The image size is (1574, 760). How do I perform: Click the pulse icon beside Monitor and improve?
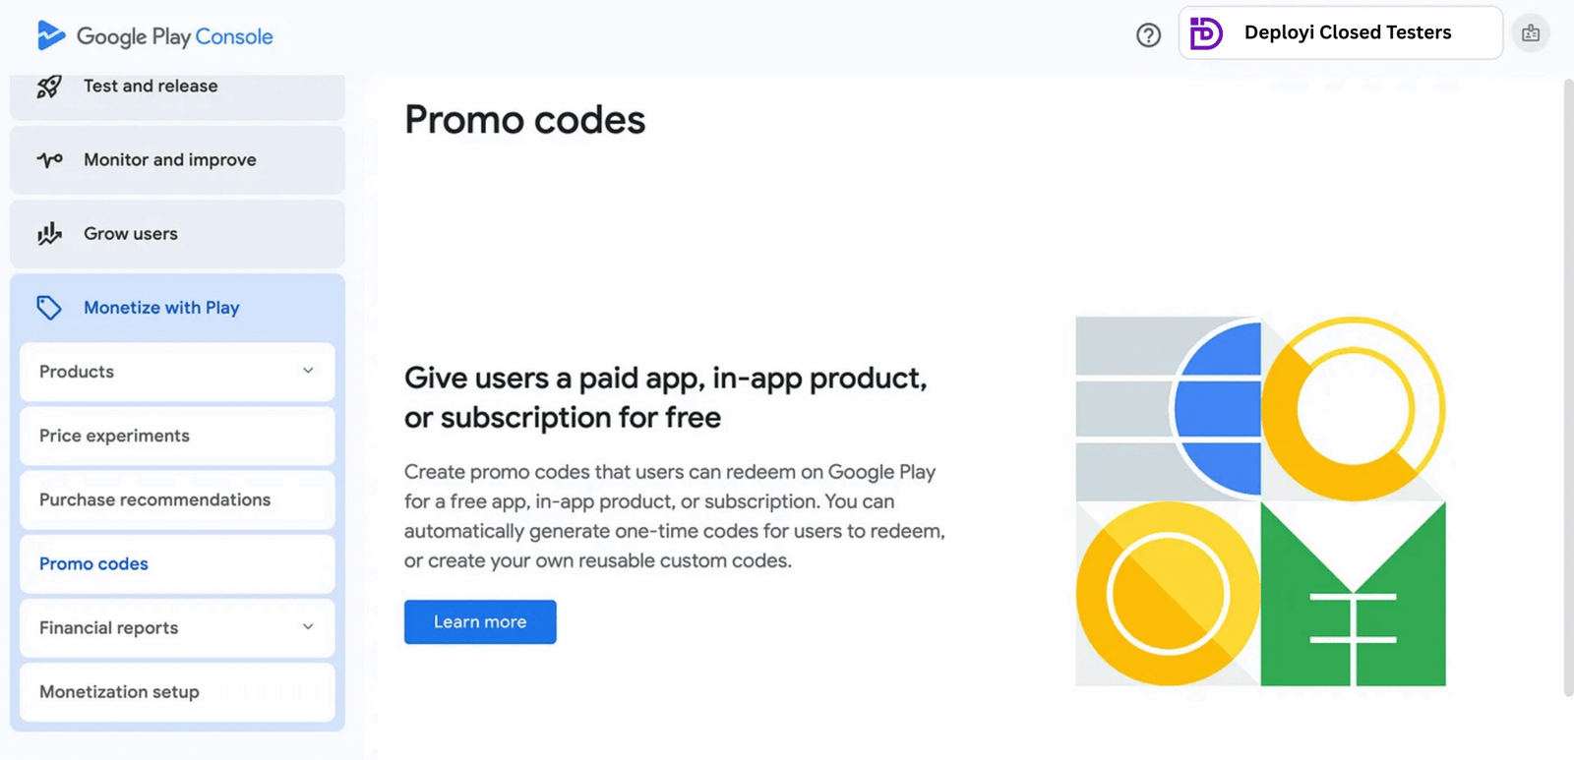click(x=49, y=159)
